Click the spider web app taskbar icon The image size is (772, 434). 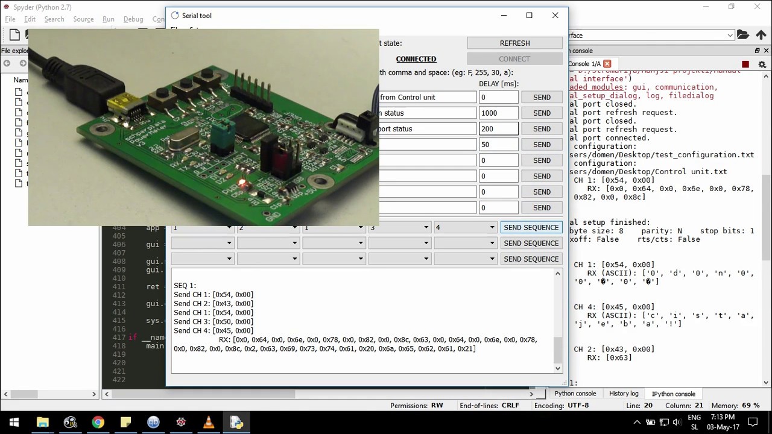(181, 423)
